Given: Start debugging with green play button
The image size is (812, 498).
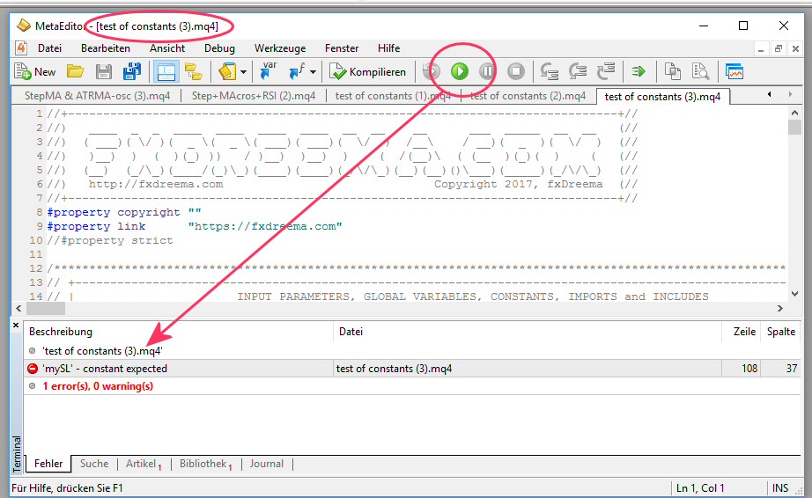Looking at the screenshot, I should tap(460, 71).
